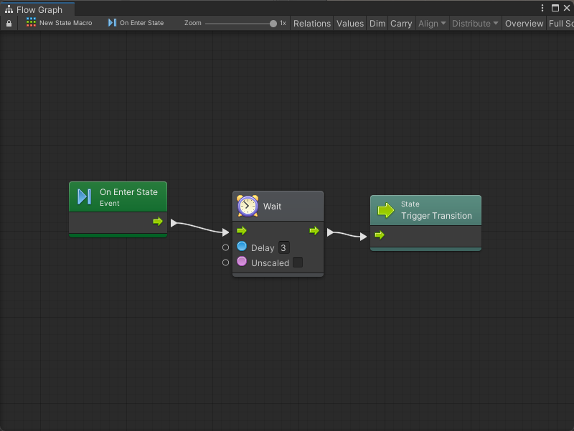This screenshot has height=431, width=574.
Task: Enable the Unscaled checkbox
Action: tap(298, 263)
